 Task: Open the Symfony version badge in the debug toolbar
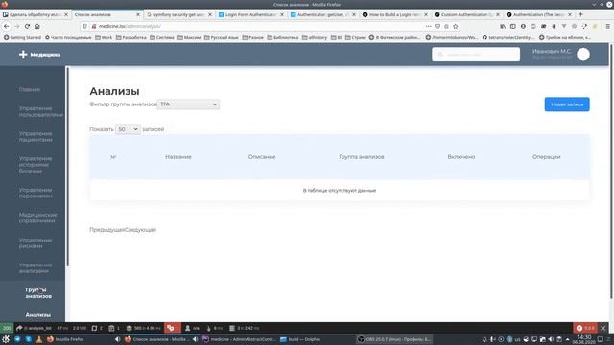pyautogui.click(x=585, y=328)
